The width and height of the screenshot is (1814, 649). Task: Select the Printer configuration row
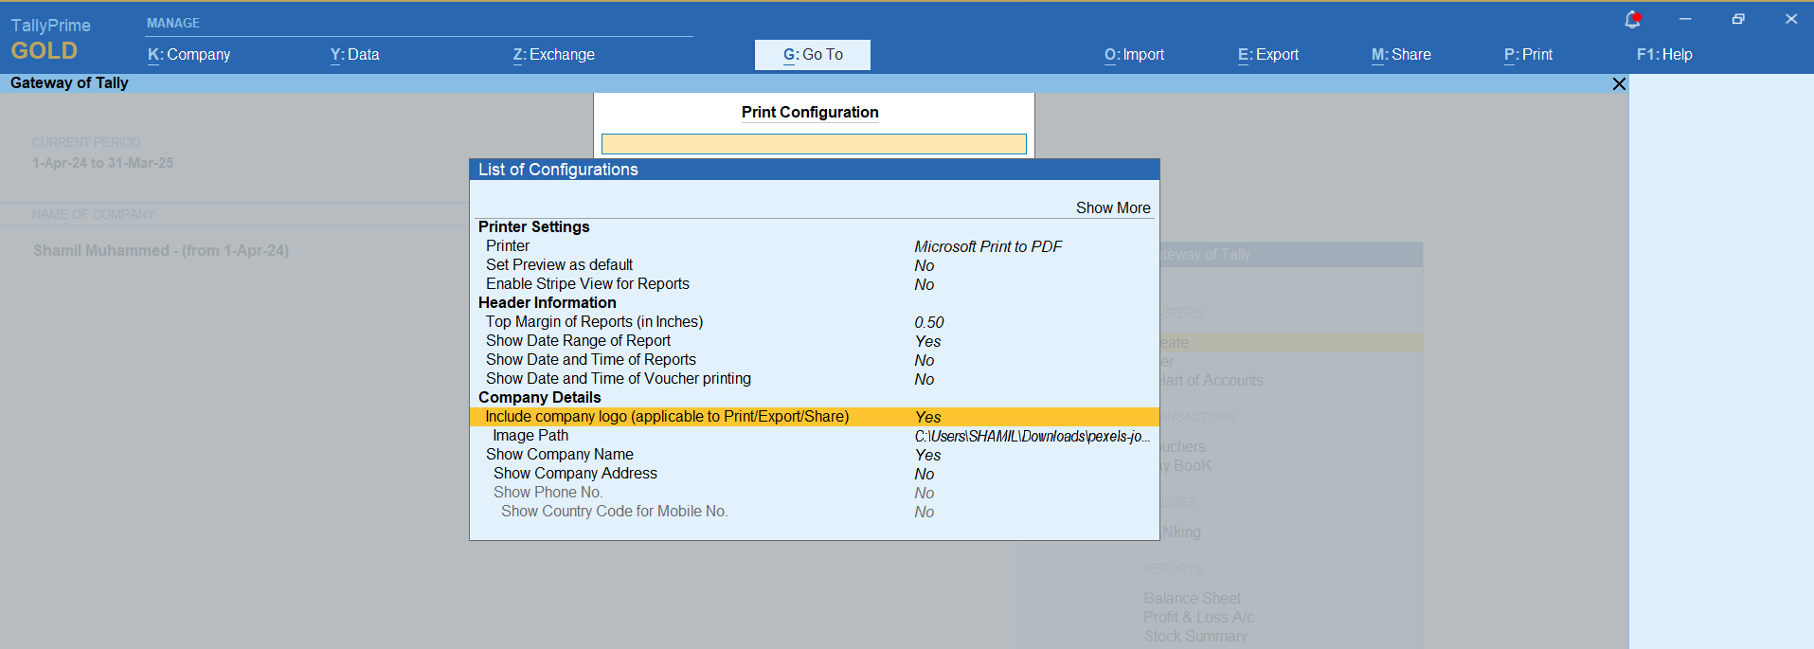tap(508, 246)
